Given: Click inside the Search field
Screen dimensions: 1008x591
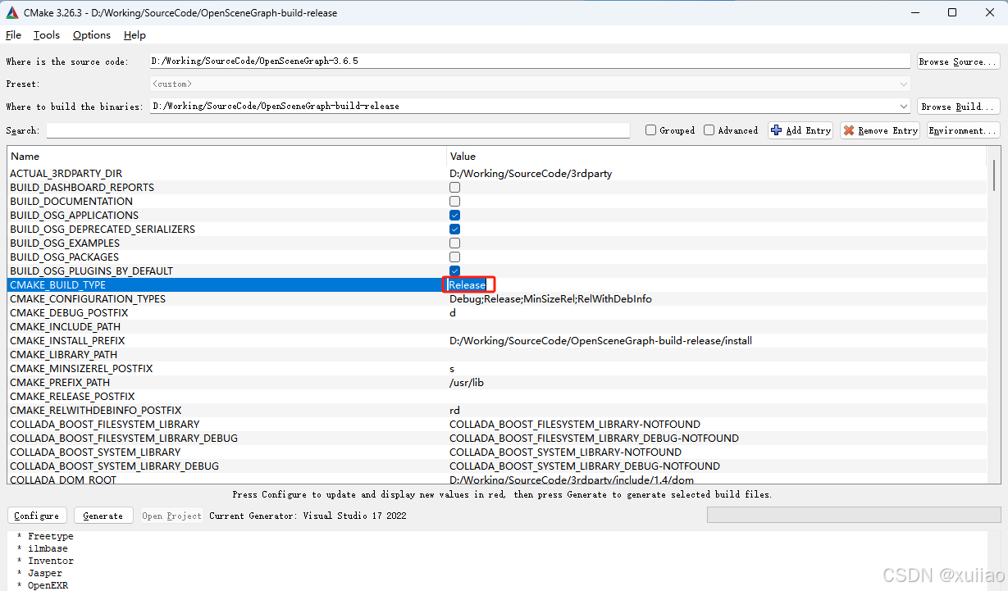Looking at the screenshot, I should click(328, 130).
